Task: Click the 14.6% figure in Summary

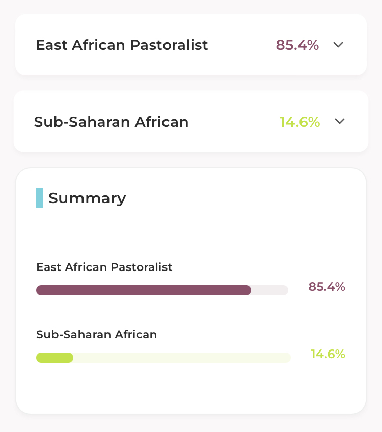Action: pos(328,354)
